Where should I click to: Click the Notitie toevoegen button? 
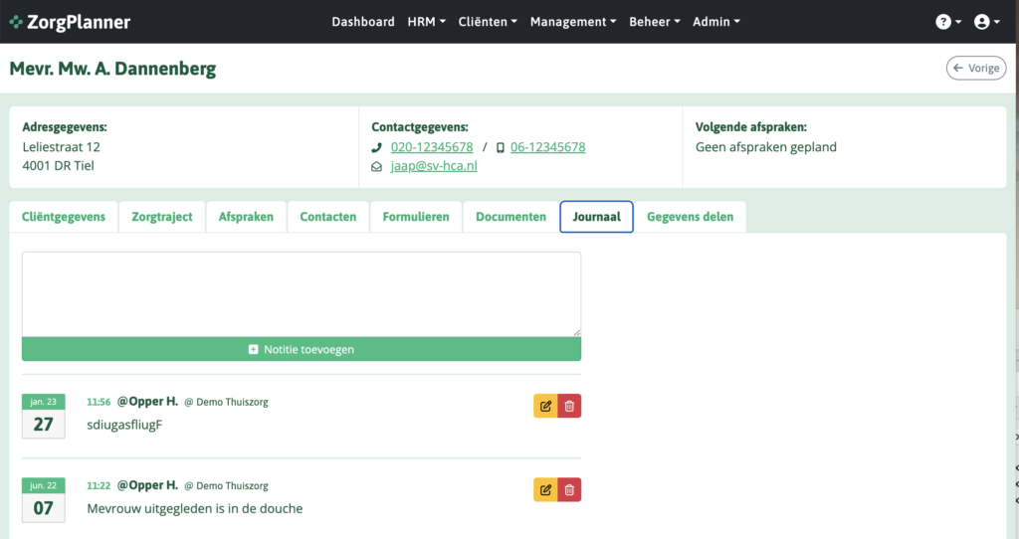pos(302,349)
